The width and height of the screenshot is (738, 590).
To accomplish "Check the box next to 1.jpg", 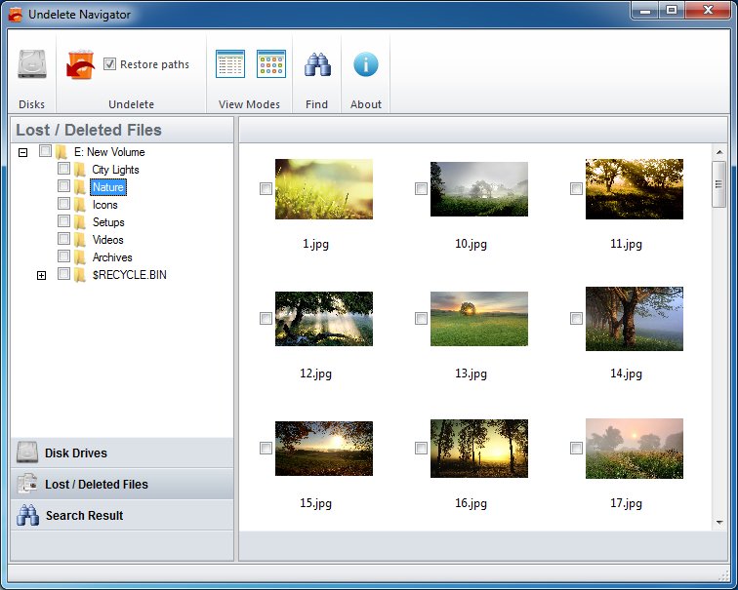I will [266, 189].
